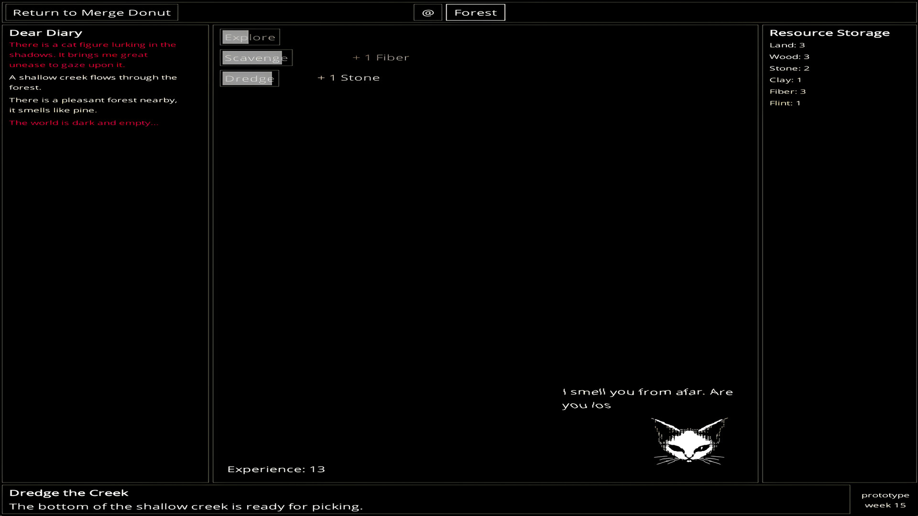Image resolution: width=918 pixels, height=516 pixels.
Task: Click the Scavenge action button
Action: [x=256, y=58]
